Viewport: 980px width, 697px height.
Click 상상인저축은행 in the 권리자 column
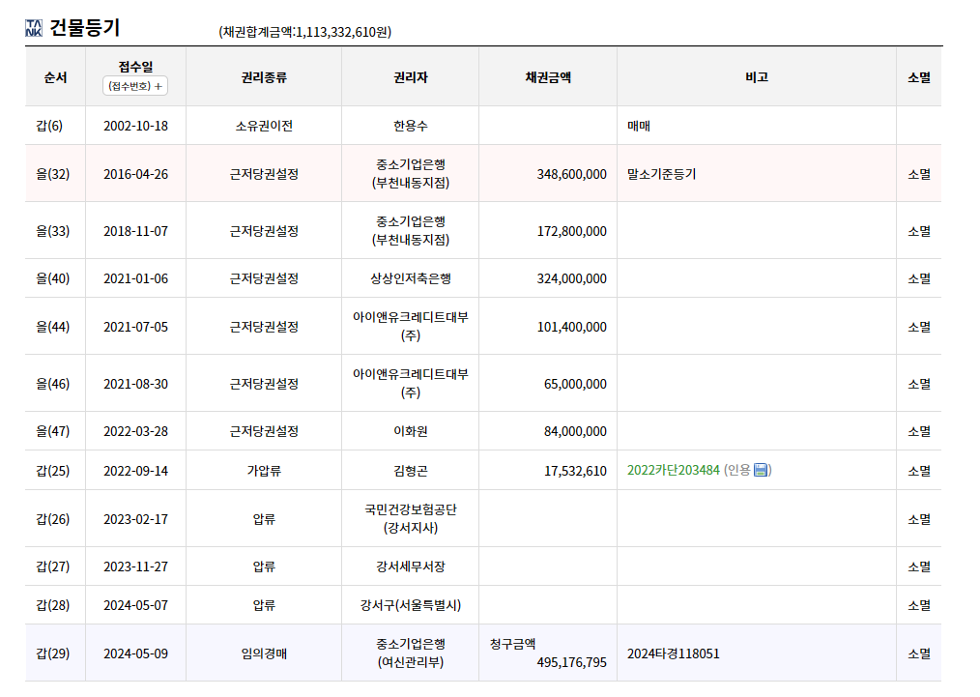pos(411,278)
